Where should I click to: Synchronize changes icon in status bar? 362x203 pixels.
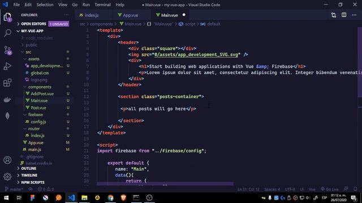click(30, 189)
